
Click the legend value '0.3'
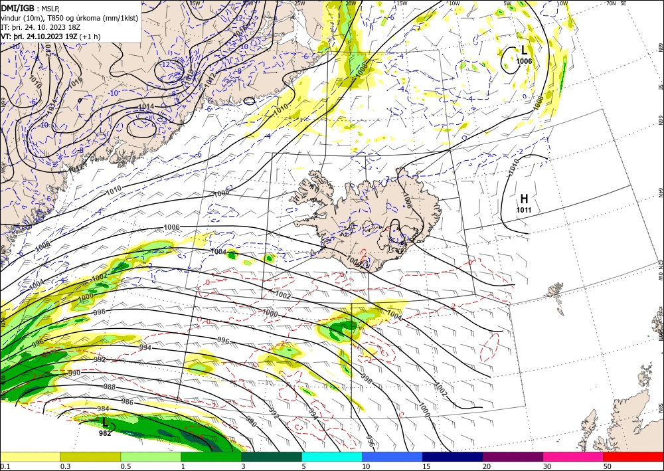click(x=65, y=467)
